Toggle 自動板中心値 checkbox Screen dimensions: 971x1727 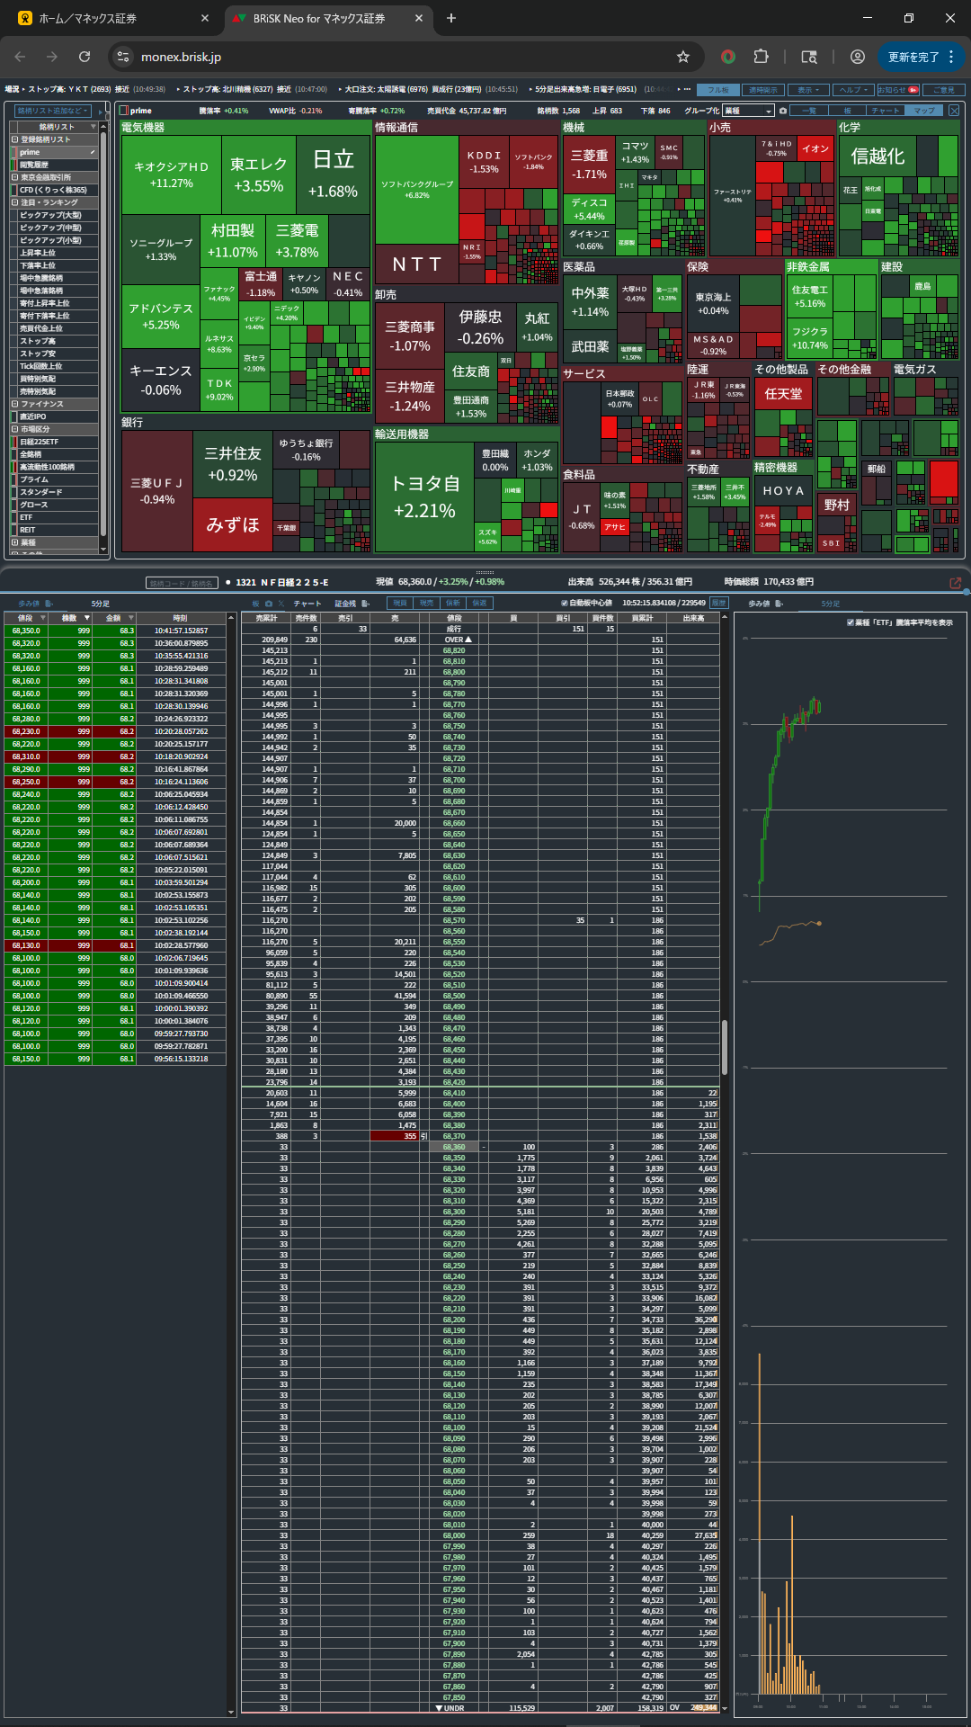point(565,604)
